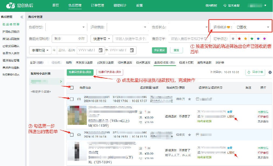The image size is (273, 166).
Task: Expand the 退货轨迹 dropdown showing 已签收
Action: click(x=252, y=27)
